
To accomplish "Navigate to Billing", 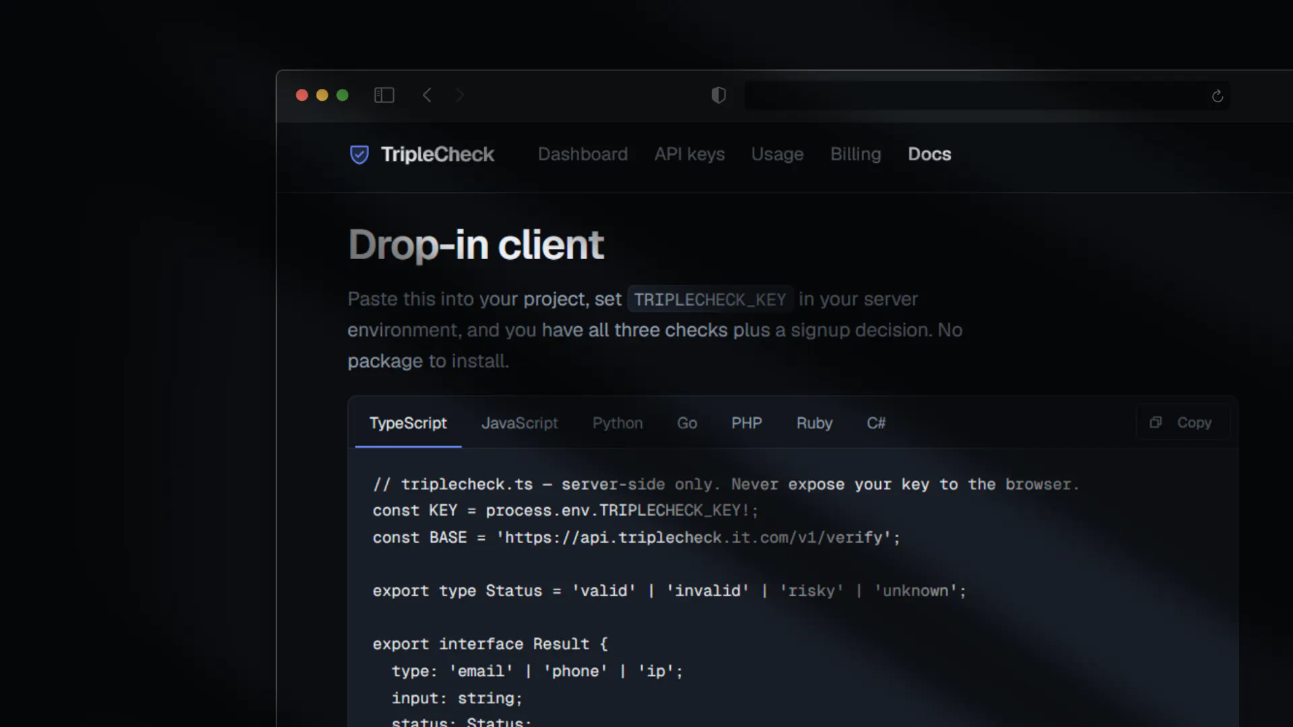I will pos(855,154).
